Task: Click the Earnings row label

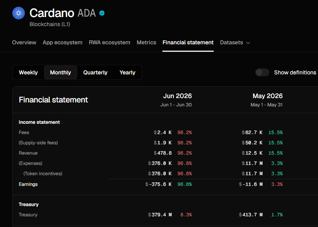Action: click(x=28, y=184)
